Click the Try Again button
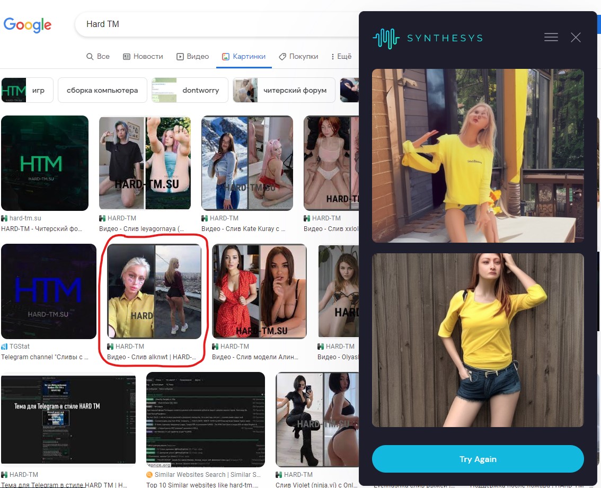Viewport: 601px width, 488px height. 478,459
